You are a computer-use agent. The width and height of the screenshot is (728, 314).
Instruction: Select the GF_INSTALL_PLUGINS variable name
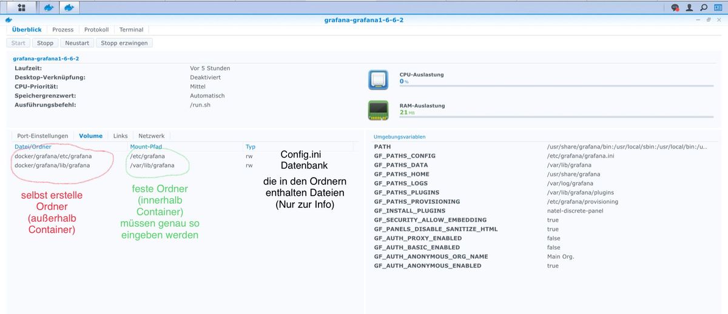tap(409, 210)
